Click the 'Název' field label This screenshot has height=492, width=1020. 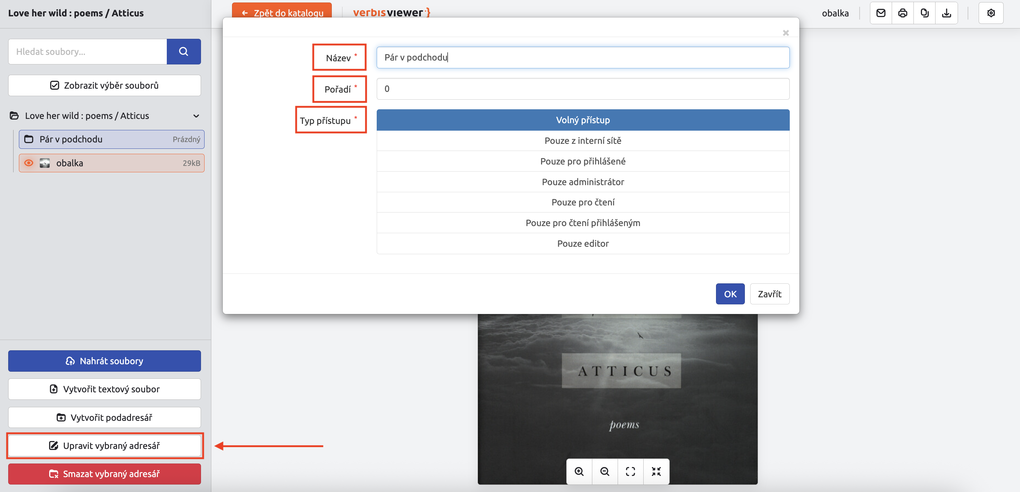(338, 58)
